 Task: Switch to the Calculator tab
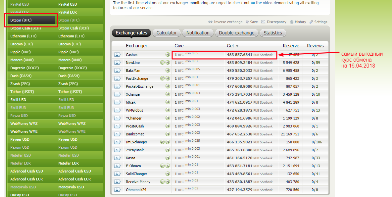point(167,33)
